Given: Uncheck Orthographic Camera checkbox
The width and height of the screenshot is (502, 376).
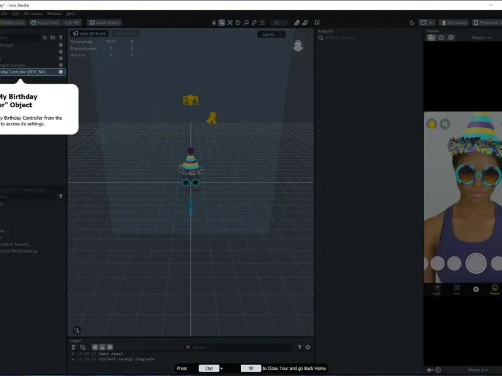Looking at the screenshot, I should pos(61,65).
